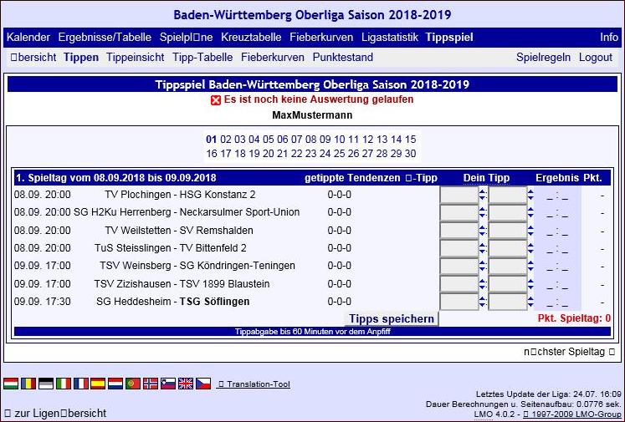The height and width of the screenshot is (422, 625).
Task: Click home score field for SG Heddesheim
Action: 459,302
